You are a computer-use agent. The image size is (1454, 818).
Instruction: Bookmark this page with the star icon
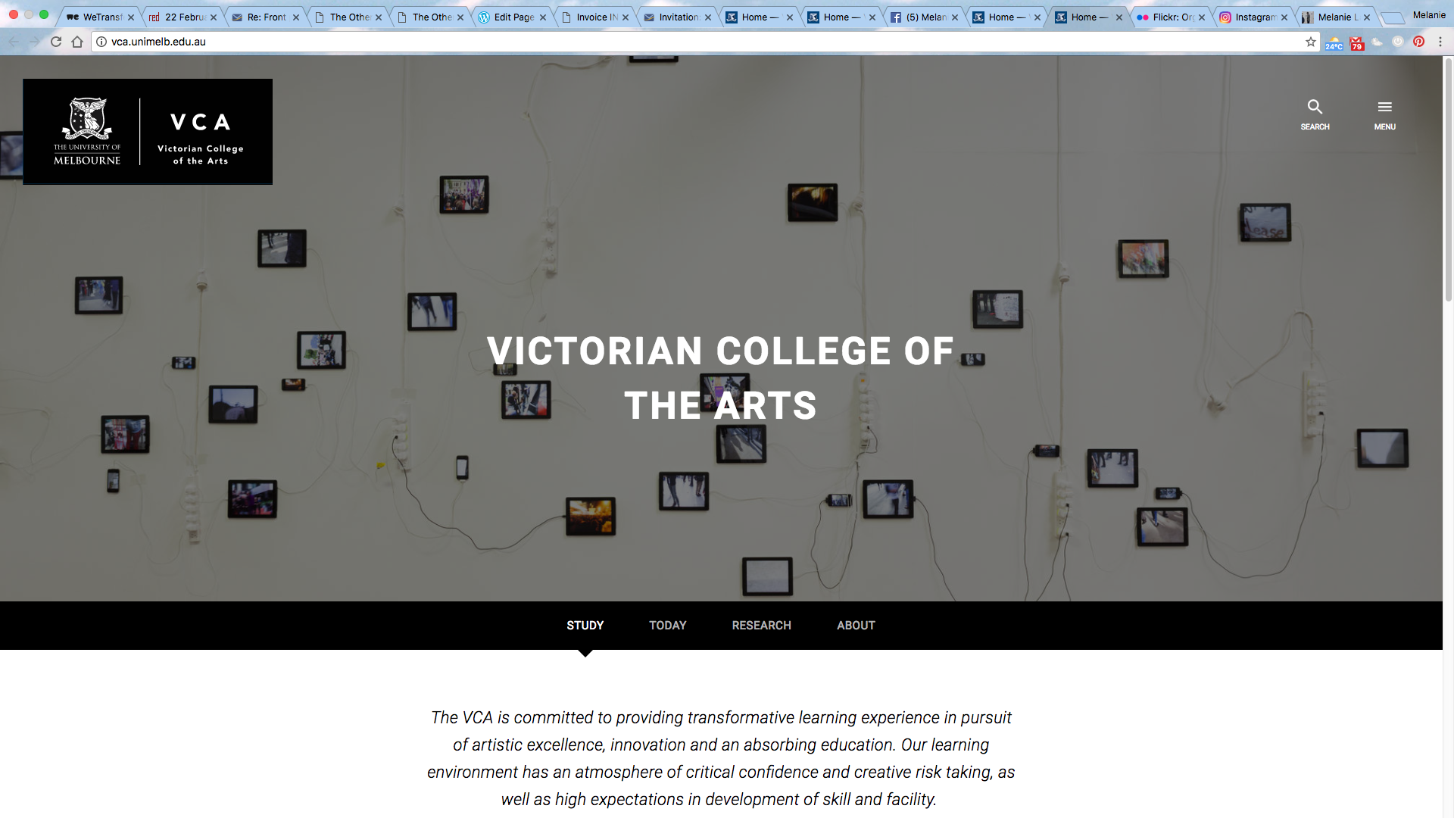pos(1311,42)
